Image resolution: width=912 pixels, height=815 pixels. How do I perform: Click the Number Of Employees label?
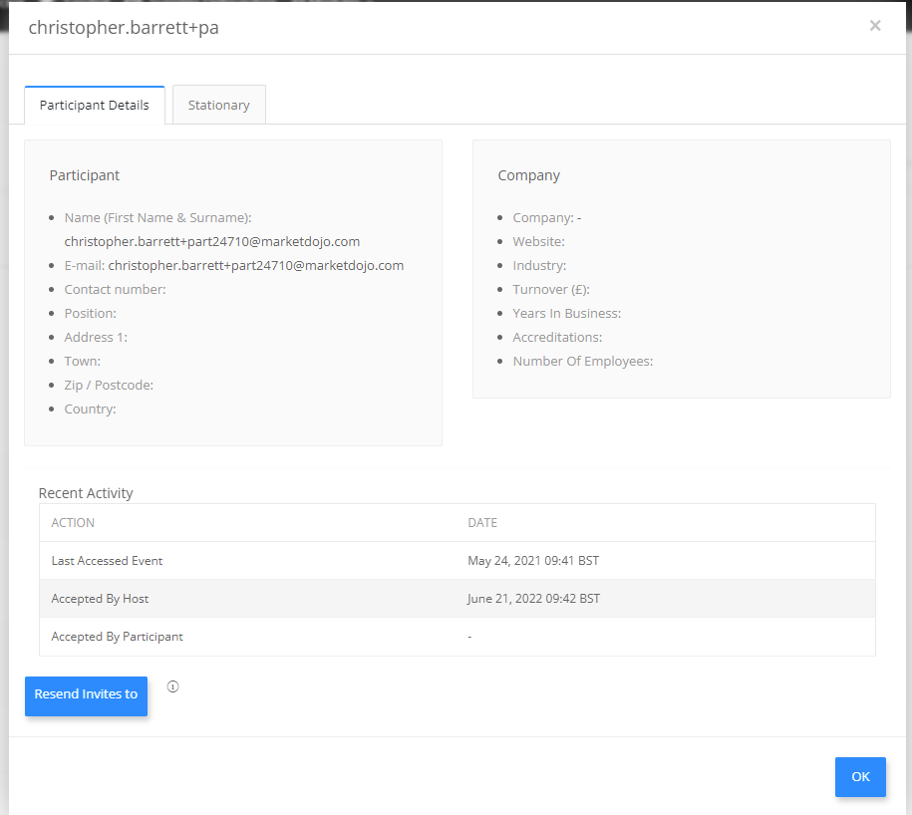pyautogui.click(x=583, y=361)
